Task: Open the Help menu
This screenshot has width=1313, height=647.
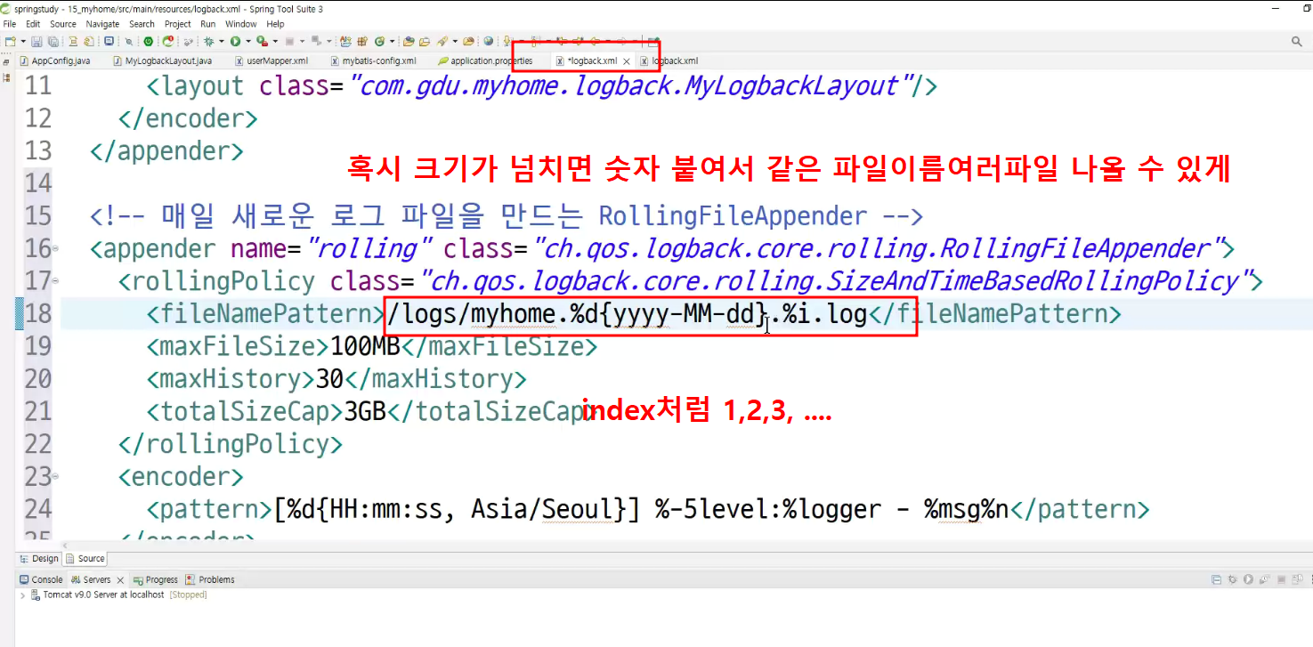Action: pyautogui.click(x=276, y=24)
